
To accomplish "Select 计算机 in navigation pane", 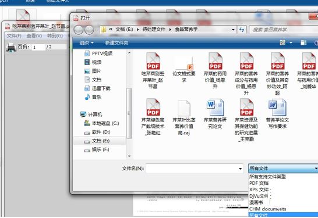I will [91, 115].
